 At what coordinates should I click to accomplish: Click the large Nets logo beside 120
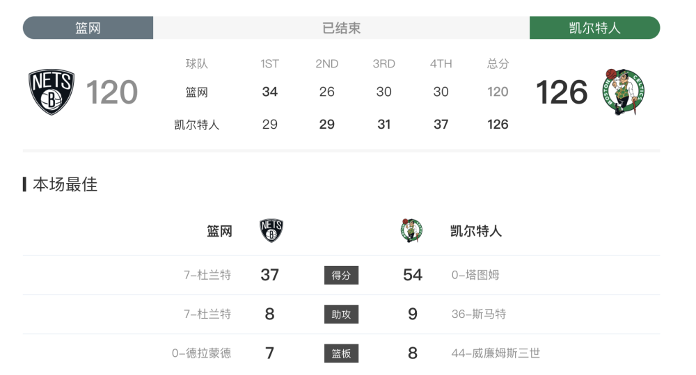click(x=52, y=92)
